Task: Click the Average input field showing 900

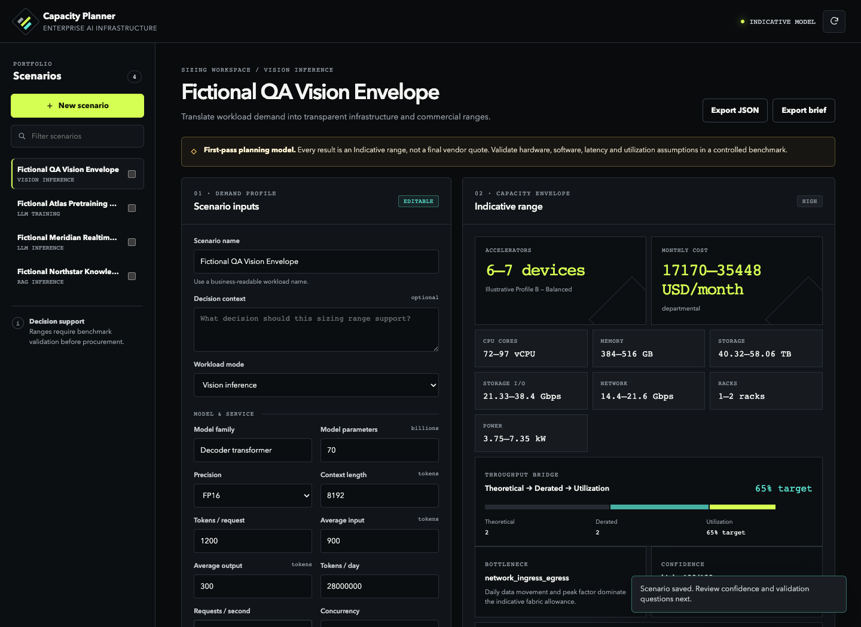Action: click(x=380, y=541)
